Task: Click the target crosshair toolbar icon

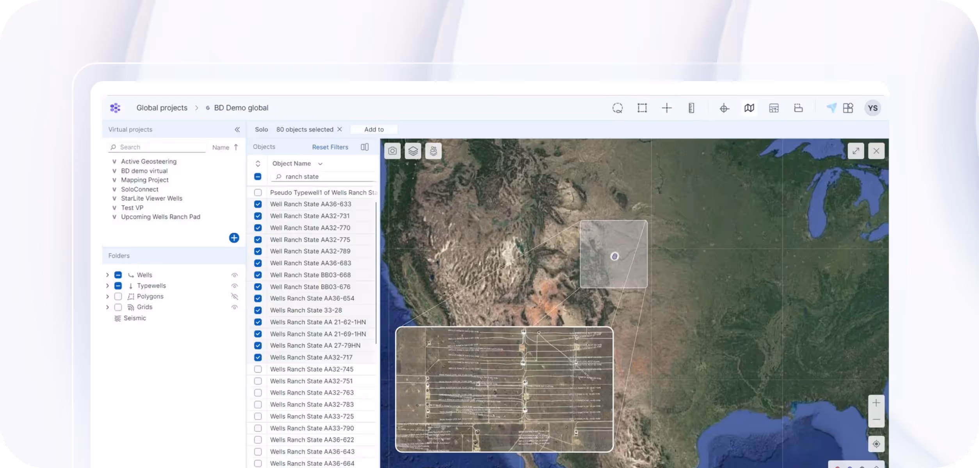Action: pyautogui.click(x=724, y=108)
